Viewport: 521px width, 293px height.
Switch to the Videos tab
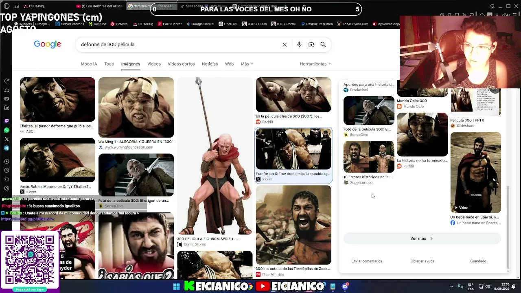point(154,64)
